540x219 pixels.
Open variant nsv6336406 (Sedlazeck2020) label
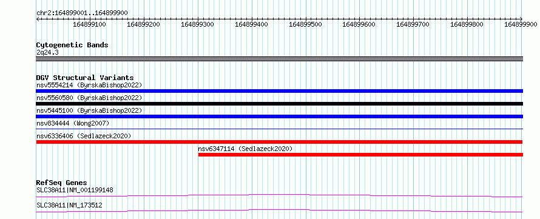84,136
